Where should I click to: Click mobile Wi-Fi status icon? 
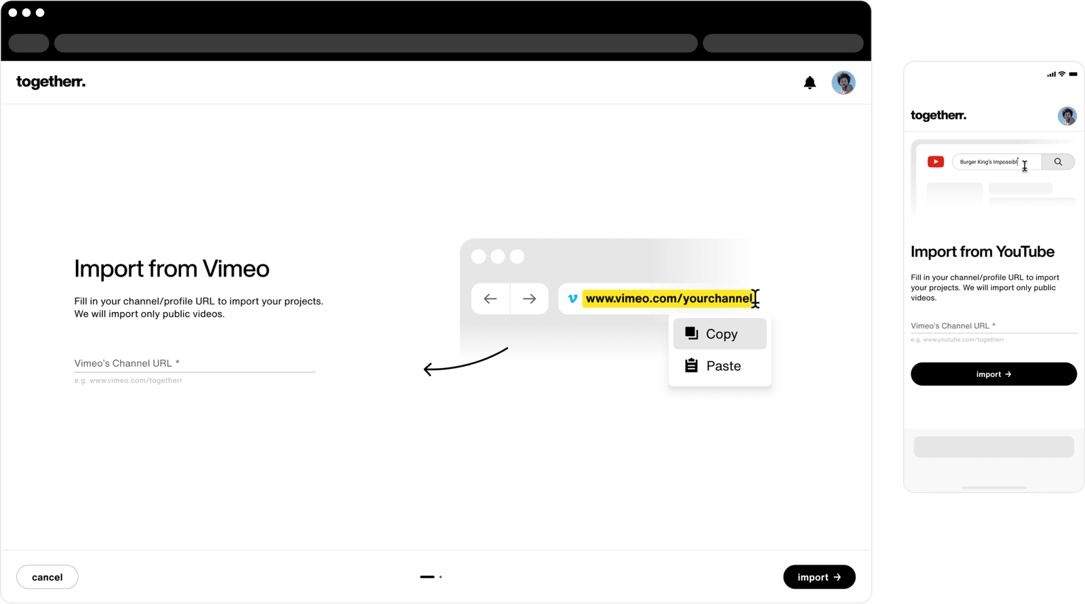[1062, 74]
